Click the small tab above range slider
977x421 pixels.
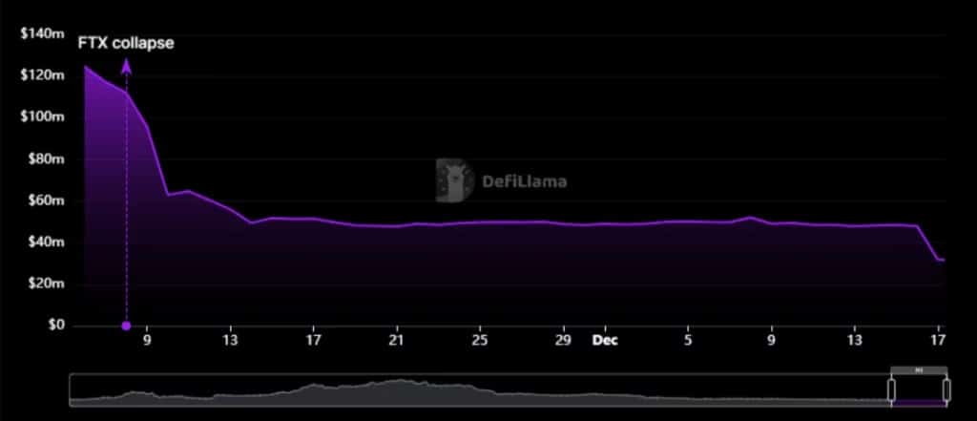pyautogui.click(x=919, y=370)
